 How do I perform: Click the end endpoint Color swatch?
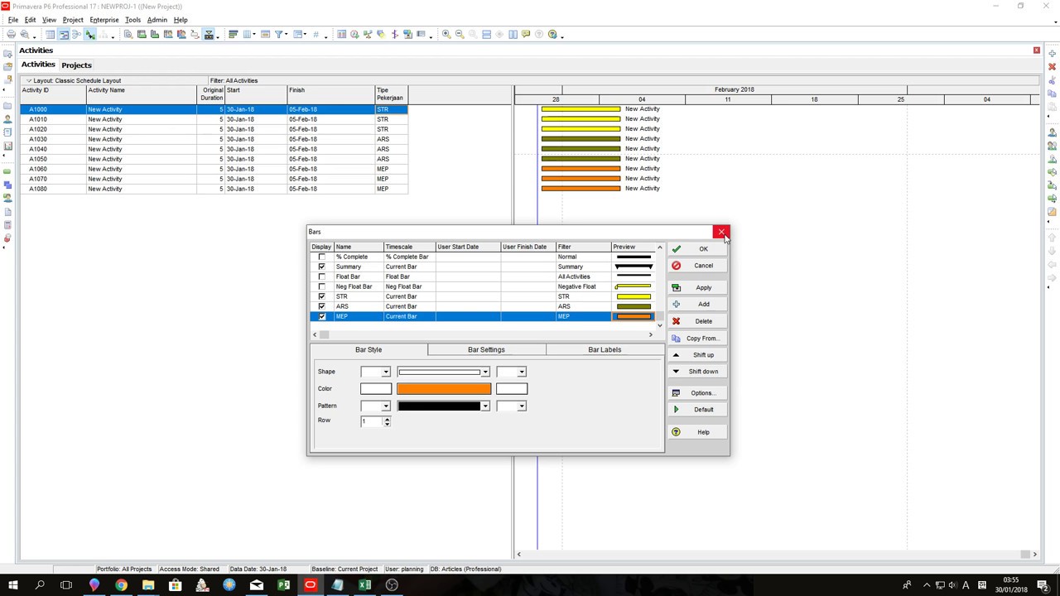tap(512, 389)
